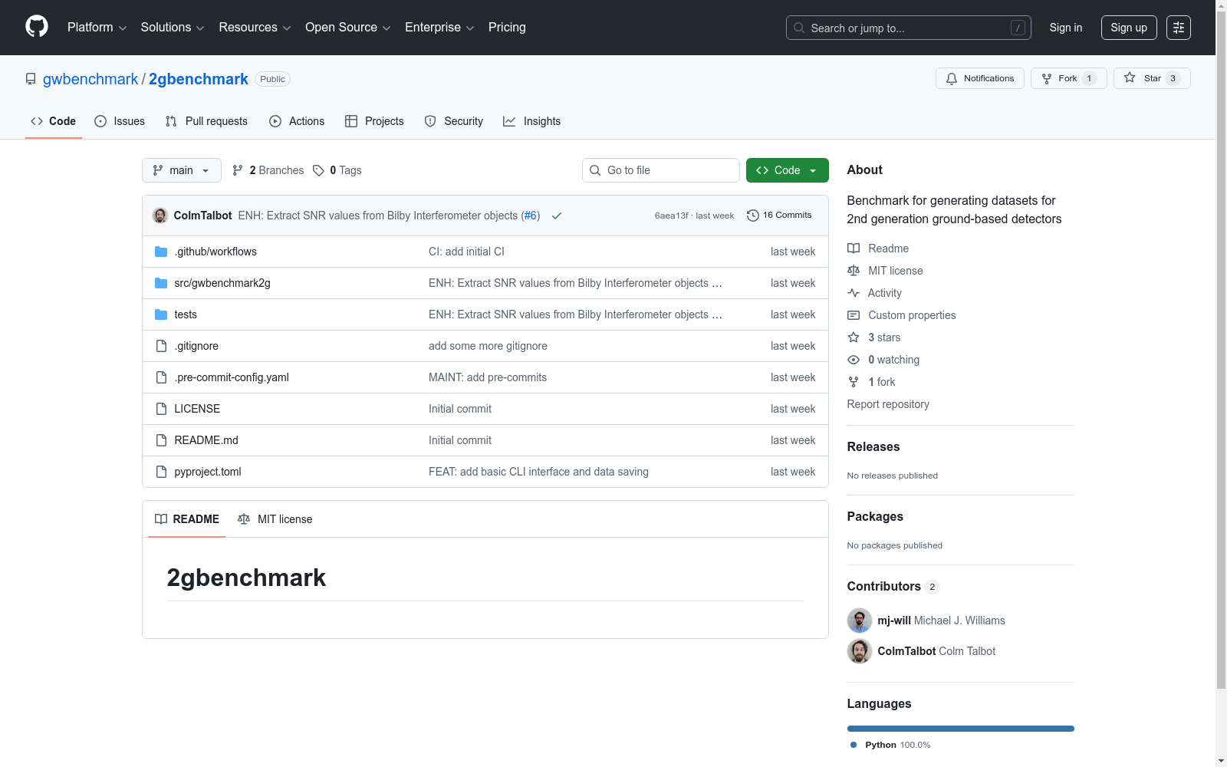The image size is (1227, 767).
Task: Click the star icon in Star button
Action: [x=1130, y=77]
